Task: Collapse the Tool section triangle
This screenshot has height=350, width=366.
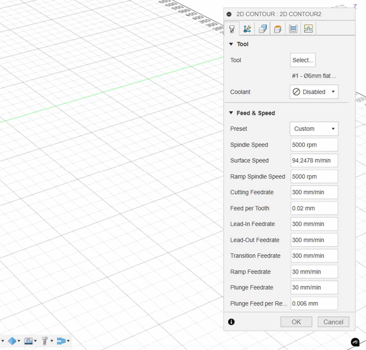Action: tap(231, 44)
